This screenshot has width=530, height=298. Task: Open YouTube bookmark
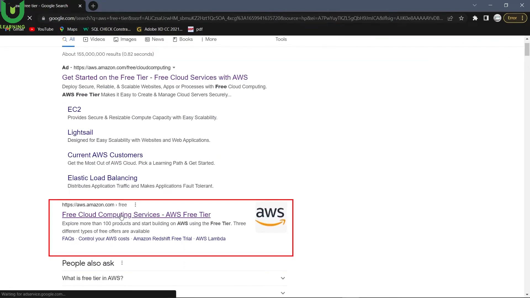click(41, 29)
